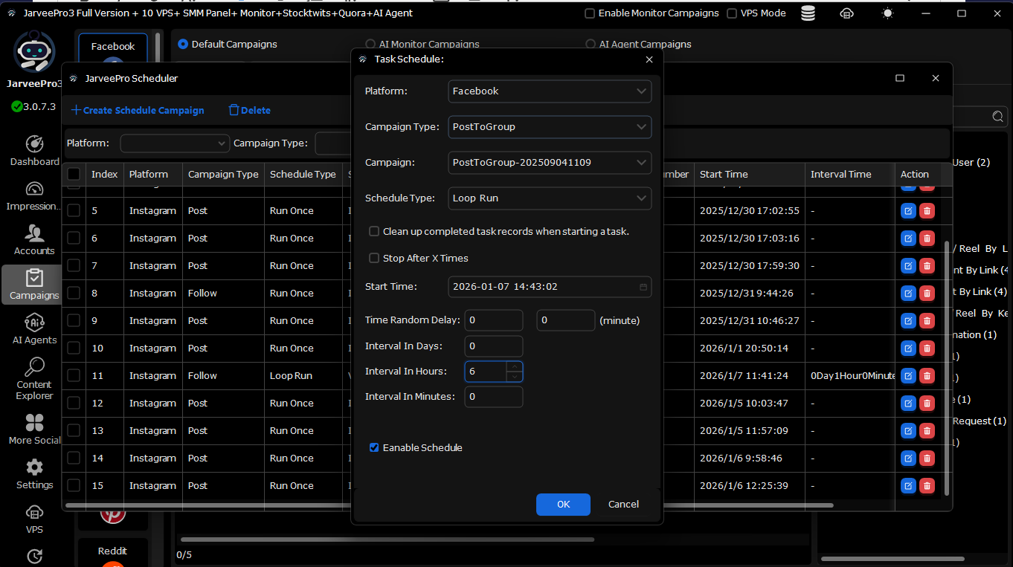Open the Campaign Type dropdown showing PostToGroup
This screenshot has height=567, width=1013.
550,127
